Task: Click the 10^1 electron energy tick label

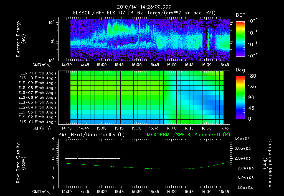Action: click(51, 42)
